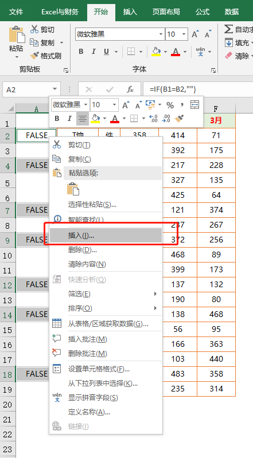The image size is (253, 458).
Task: Expand the 排序(O) submenu
Action: click(x=106, y=308)
